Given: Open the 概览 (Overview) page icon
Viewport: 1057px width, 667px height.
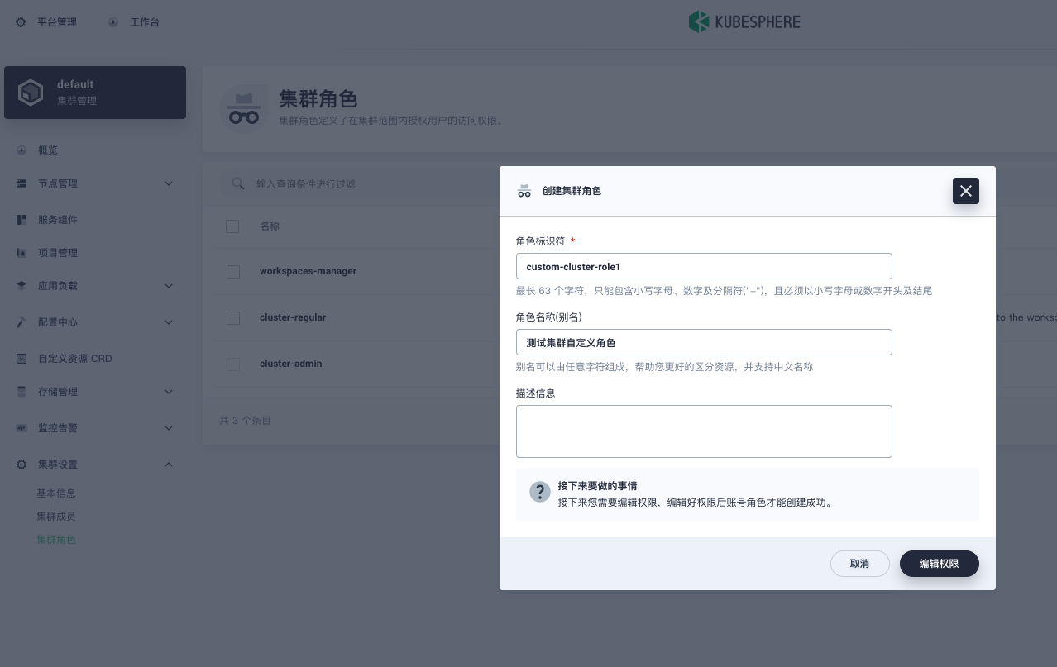Looking at the screenshot, I should [22, 150].
